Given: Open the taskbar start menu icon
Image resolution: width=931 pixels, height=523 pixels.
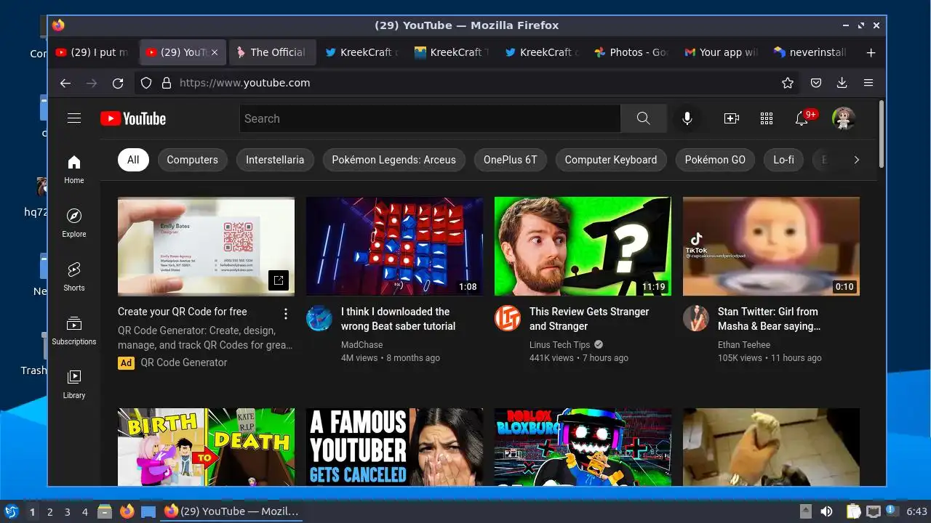Looking at the screenshot, I should (x=11, y=511).
